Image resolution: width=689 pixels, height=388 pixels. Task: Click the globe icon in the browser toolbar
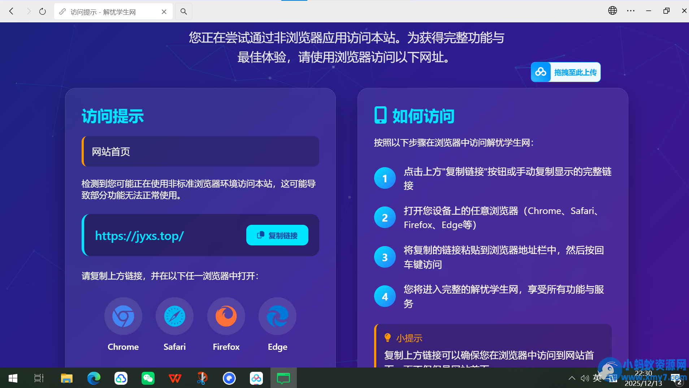[x=612, y=10]
